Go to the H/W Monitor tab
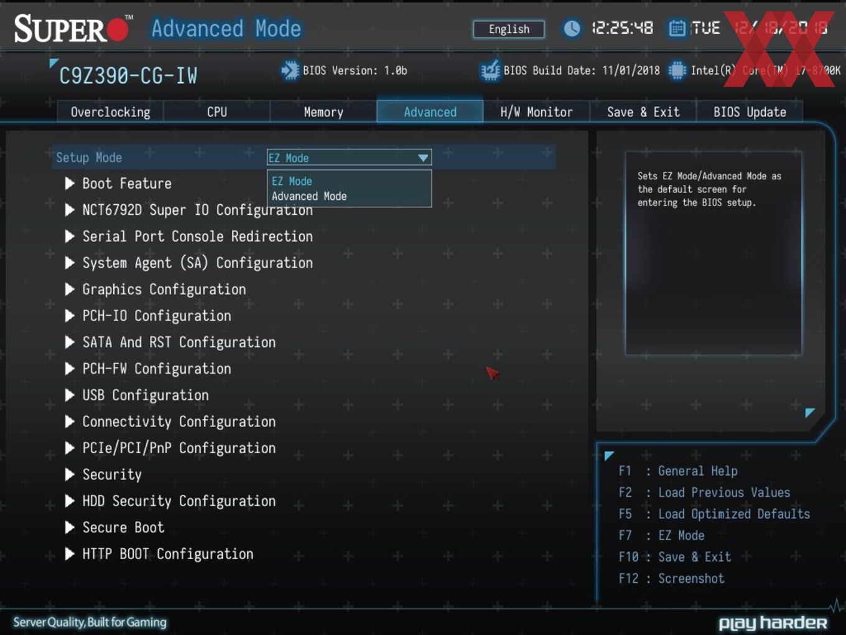This screenshot has width=846, height=635. click(x=536, y=112)
